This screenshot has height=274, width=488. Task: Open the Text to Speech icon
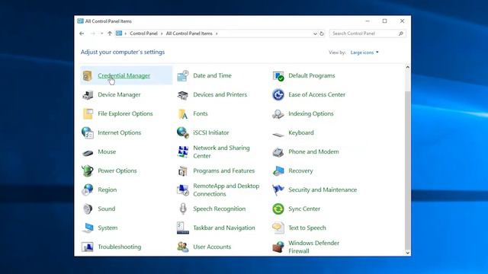[x=278, y=228]
